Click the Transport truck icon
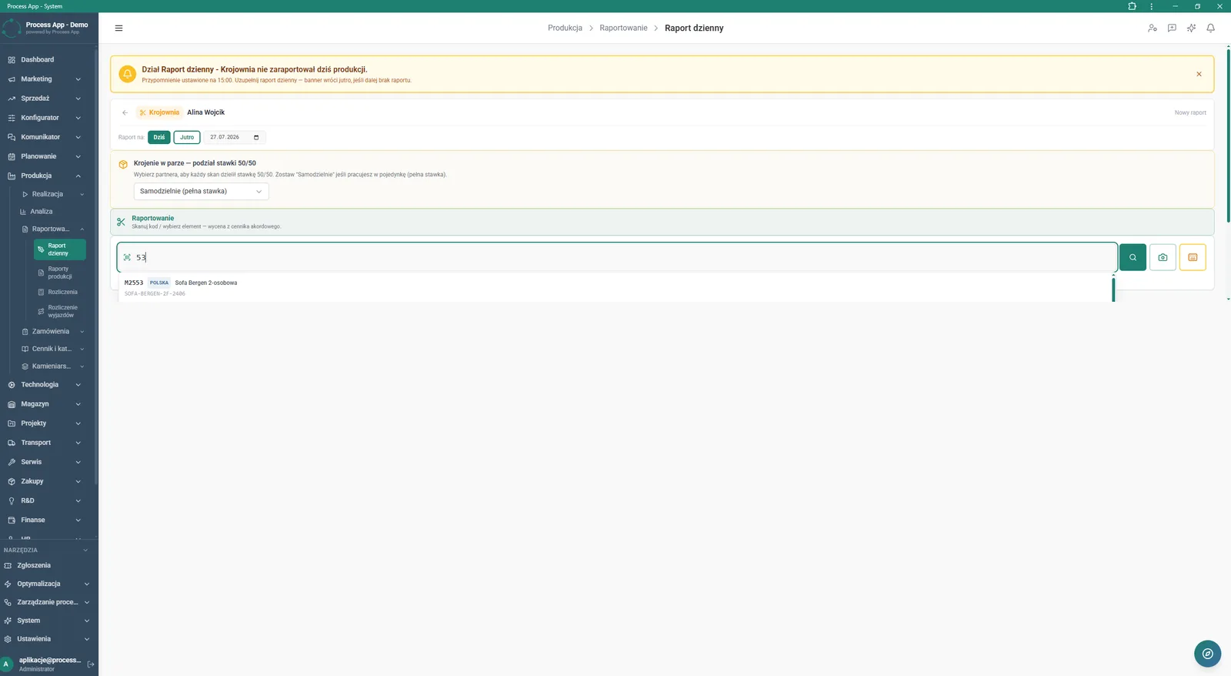 click(12, 443)
